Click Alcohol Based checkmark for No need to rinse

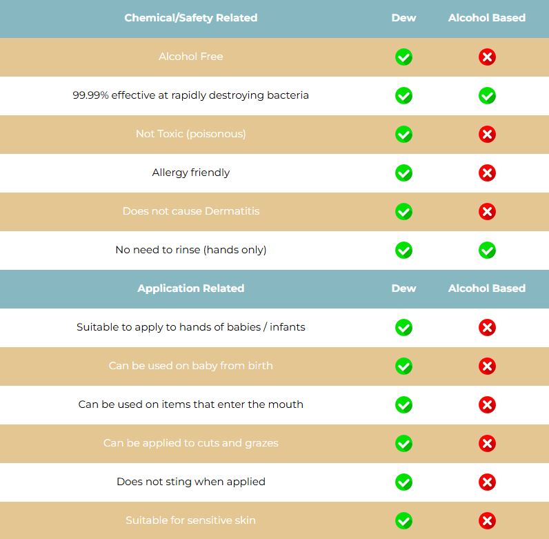pos(487,251)
